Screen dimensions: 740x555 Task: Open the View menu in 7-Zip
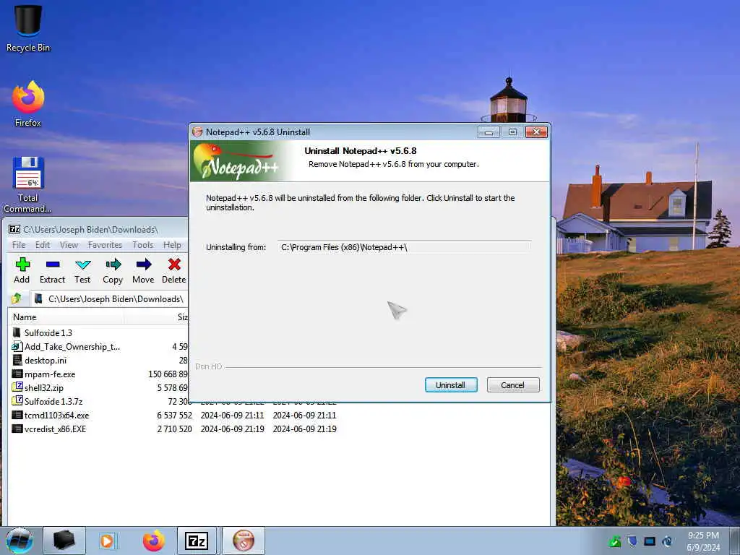click(x=69, y=244)
